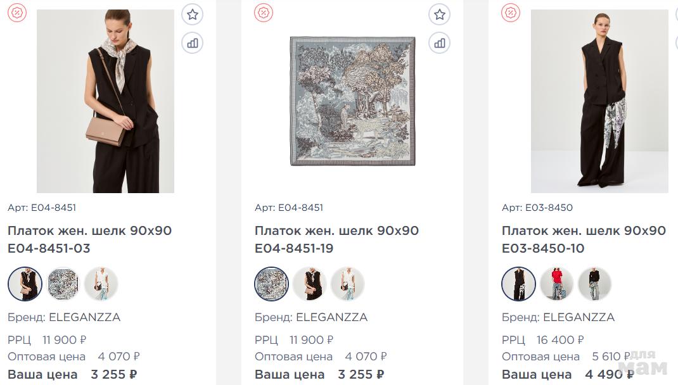Image resolution: width=678 pixels, height=385 pixels.
Task: Open product title link E03-8450-10
Action: click(584, 239)
